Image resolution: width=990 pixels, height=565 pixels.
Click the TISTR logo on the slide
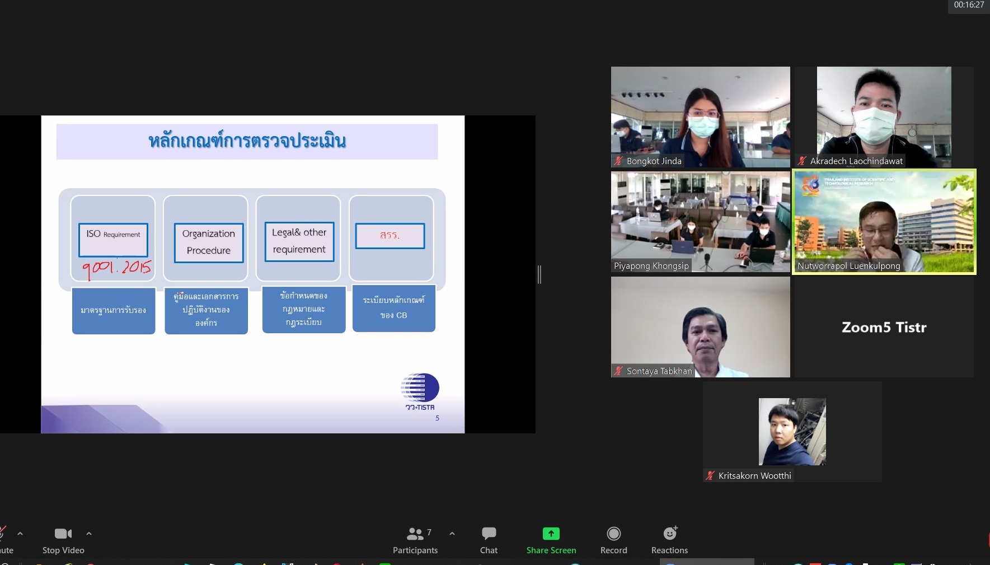click(420, 392)
